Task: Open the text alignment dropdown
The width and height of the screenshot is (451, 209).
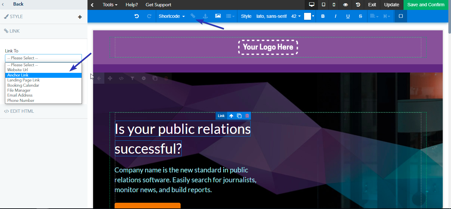Action: pyautogui.click(x=374, y=16)
